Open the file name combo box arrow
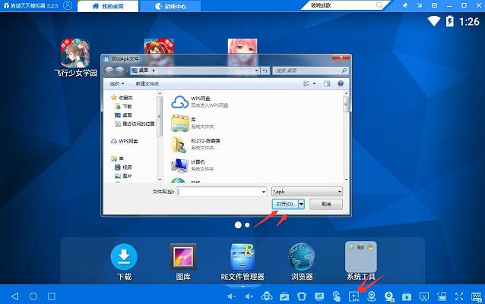 pos(264,192)
